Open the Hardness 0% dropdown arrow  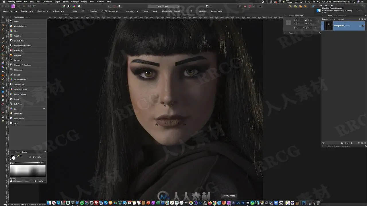67,11
